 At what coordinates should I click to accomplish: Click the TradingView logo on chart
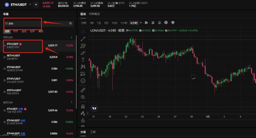tap(94, 108)
